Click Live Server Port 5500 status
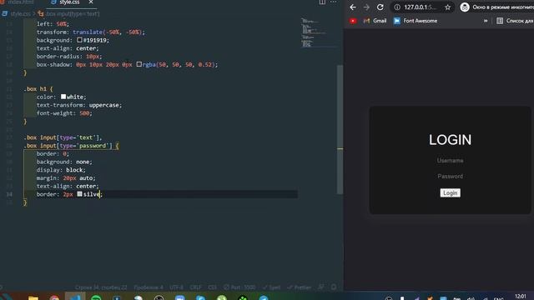Image resolution: width=534 pixels, height=300 pixels. pos(239,287)
